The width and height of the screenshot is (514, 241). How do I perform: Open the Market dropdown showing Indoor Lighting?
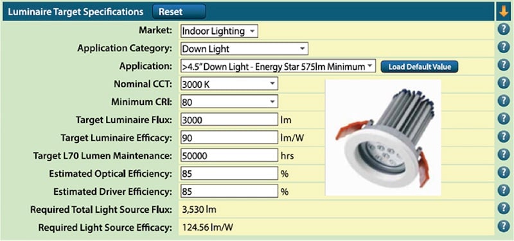click(x=219, y=31)
